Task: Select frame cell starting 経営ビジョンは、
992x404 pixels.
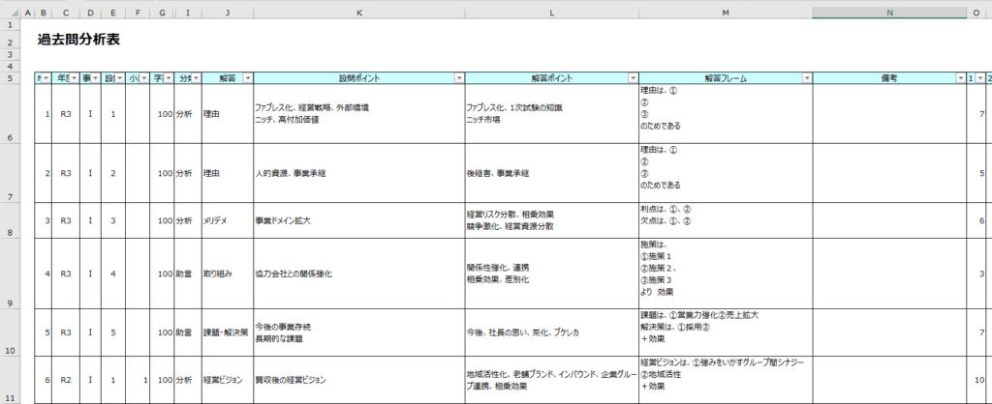Action: 726,380
